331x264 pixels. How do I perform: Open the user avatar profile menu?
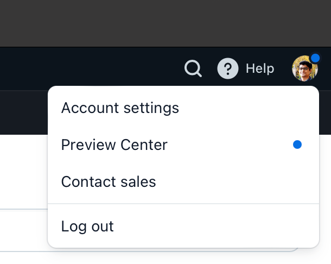(304, 69)
